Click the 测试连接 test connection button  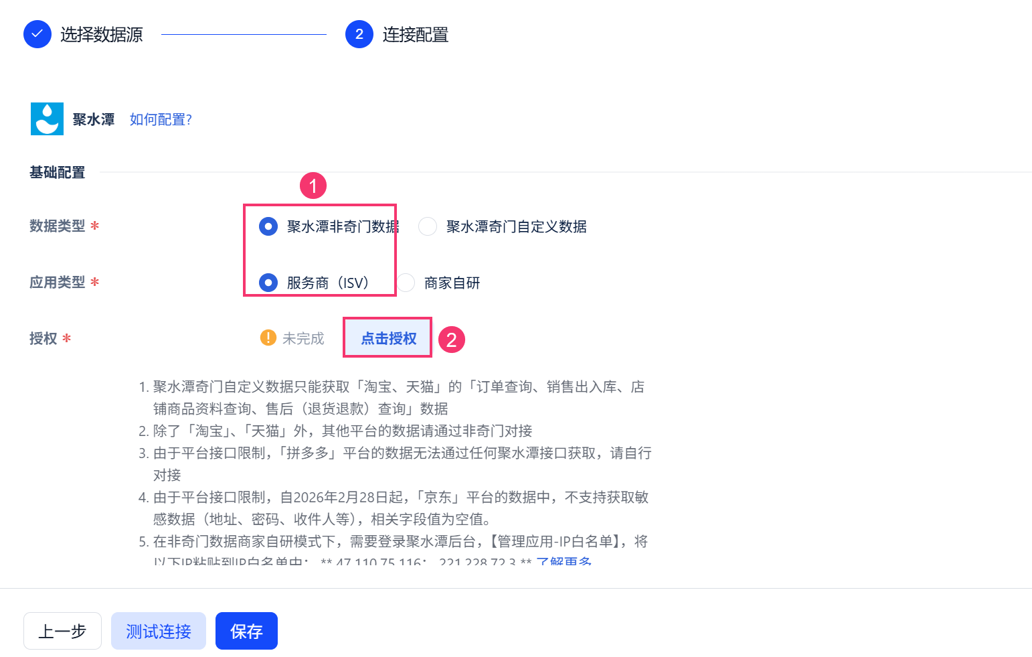[x=159, y=631]
